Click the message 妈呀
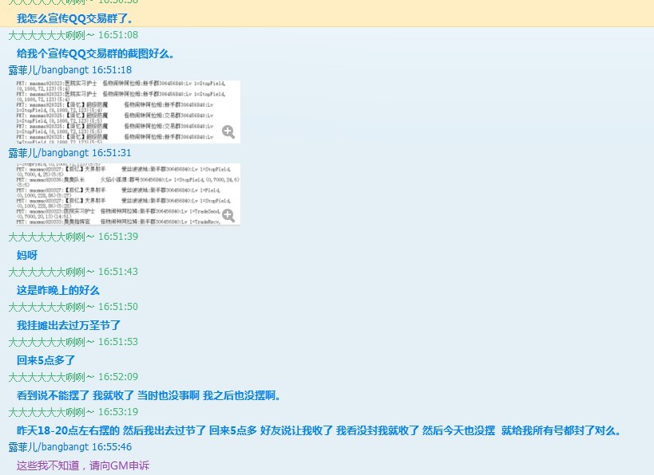This screenshot has width=654, height=475. click(27, 255)
